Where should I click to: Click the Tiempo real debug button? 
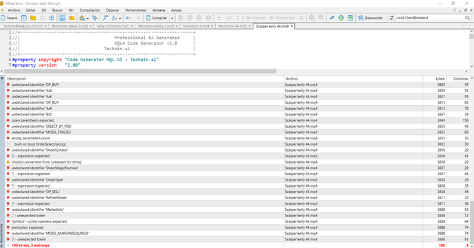[x=282, y=18]
